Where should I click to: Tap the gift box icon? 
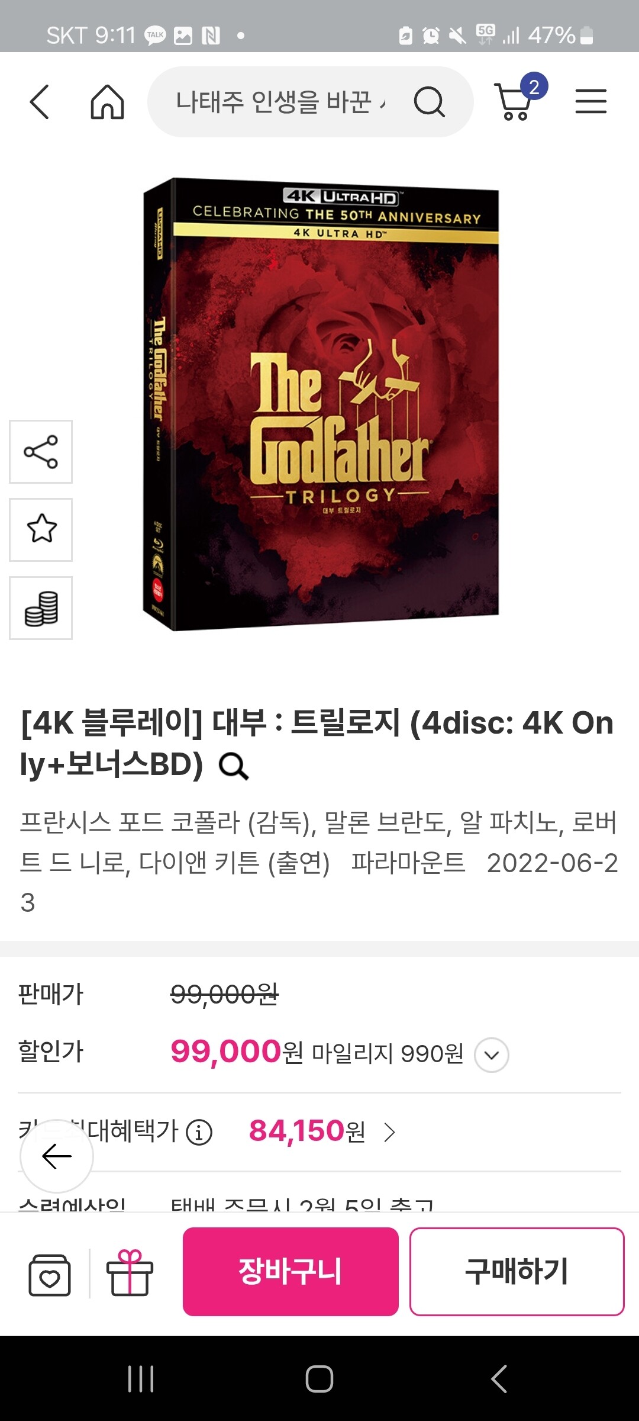click(130, 1272)
